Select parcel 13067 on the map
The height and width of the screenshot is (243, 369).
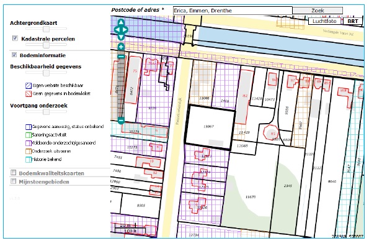click(210, 127)
